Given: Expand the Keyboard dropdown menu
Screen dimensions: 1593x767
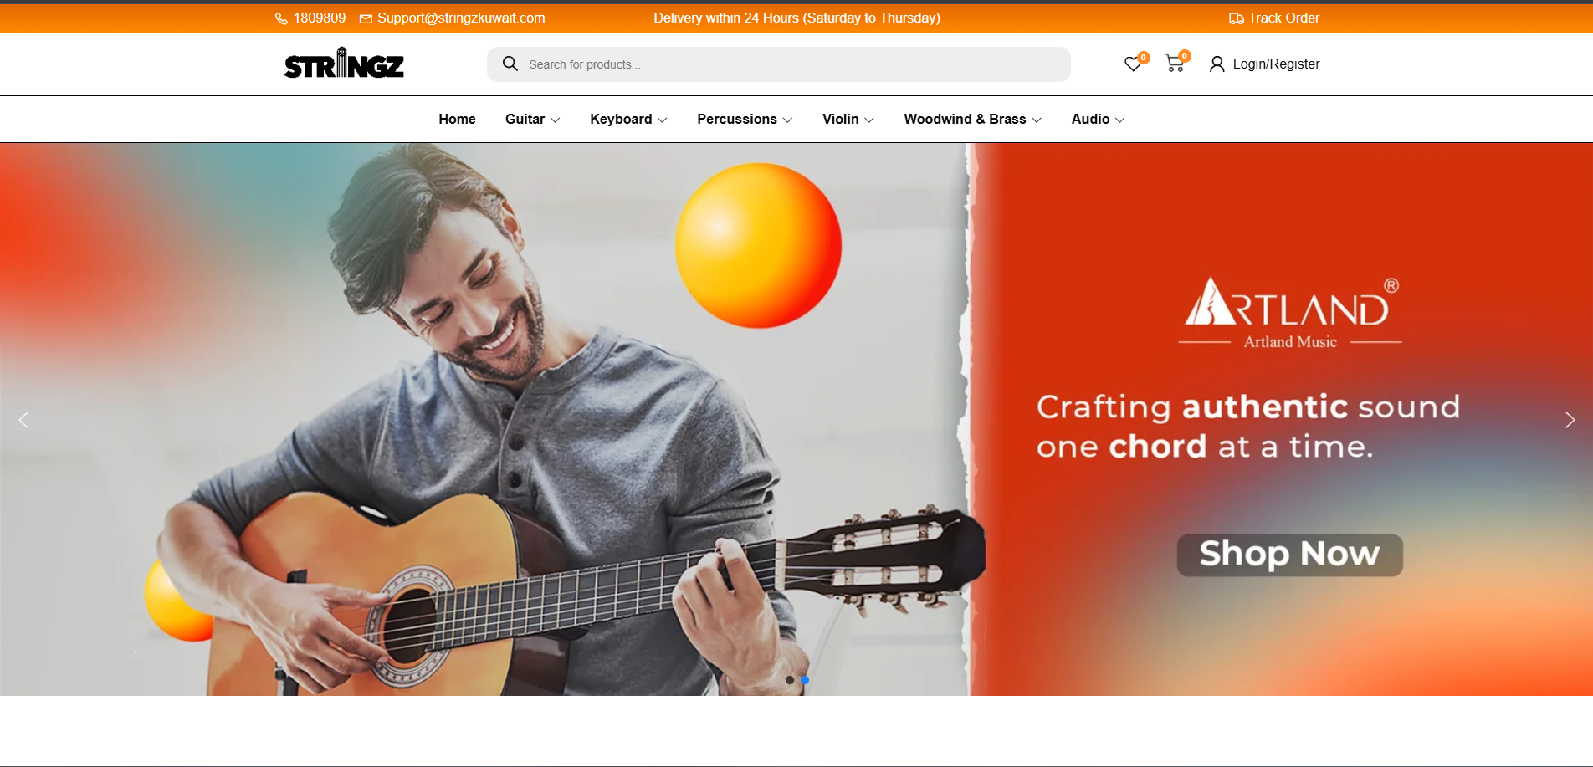Looking at the screenshot, I should [x=628, y=120].
